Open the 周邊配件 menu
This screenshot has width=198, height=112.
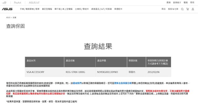coord(118,9)
